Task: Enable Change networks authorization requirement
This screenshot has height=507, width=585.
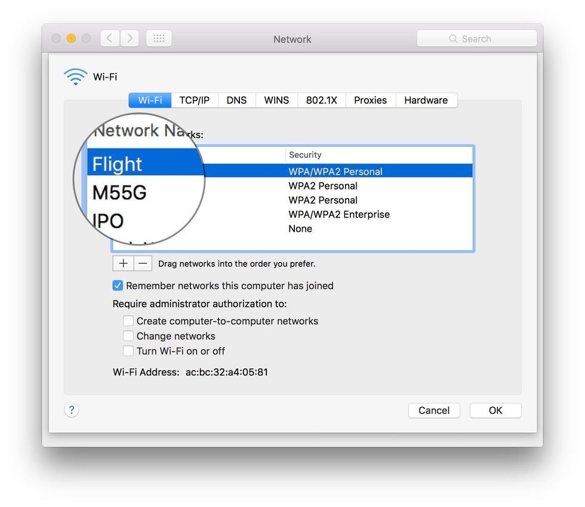Action: [x=128, y=335]
